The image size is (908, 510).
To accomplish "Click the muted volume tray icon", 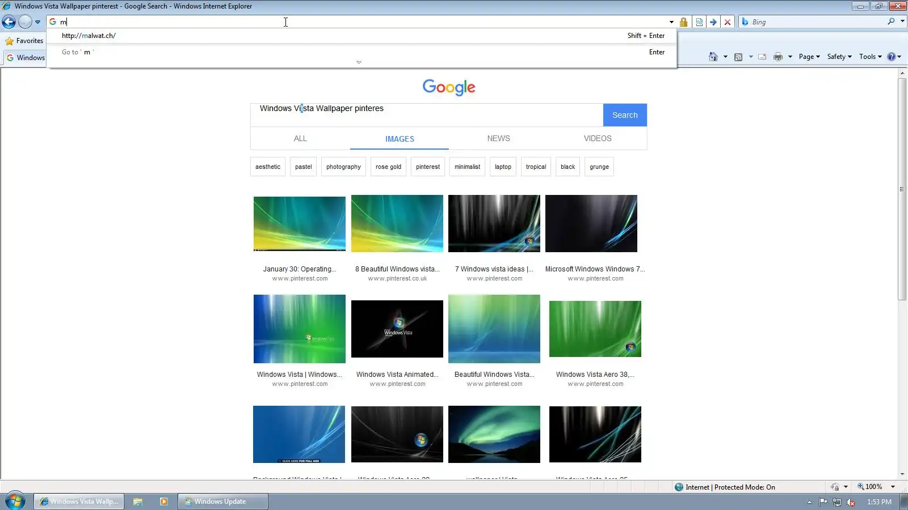I will 851,502.
